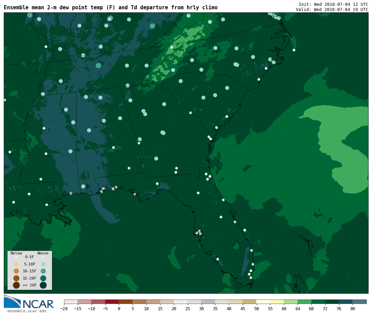Image resolution: width=372 pixels, height=315 pixels.
Task: Click the 10-15F legend label
Action: coord(30,271)
